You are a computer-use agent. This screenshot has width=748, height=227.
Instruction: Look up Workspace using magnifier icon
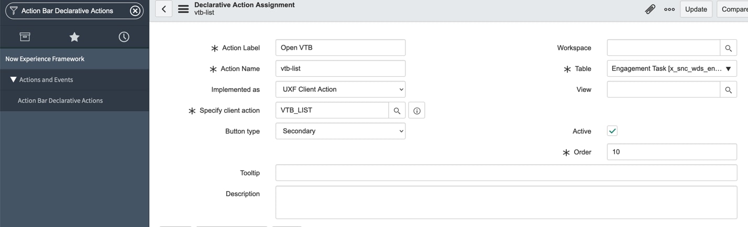[x=729, y=47]
